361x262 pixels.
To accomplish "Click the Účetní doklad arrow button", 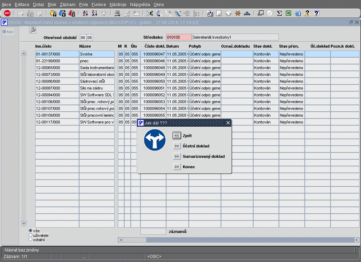I will tap(177, 146).
